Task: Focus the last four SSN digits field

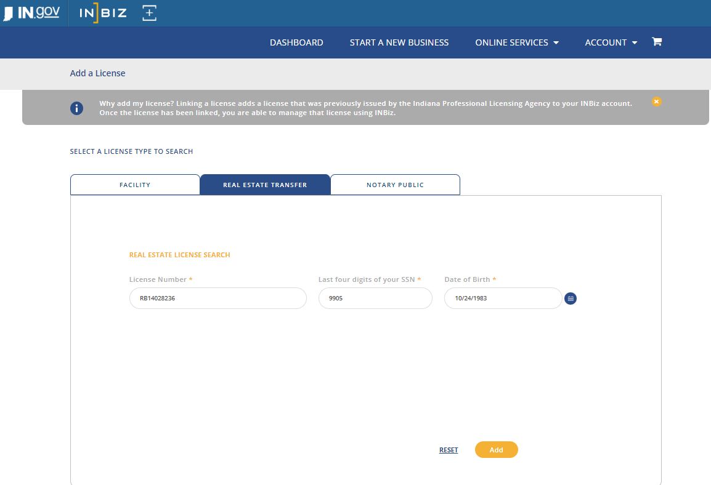Action: point(375,299)
